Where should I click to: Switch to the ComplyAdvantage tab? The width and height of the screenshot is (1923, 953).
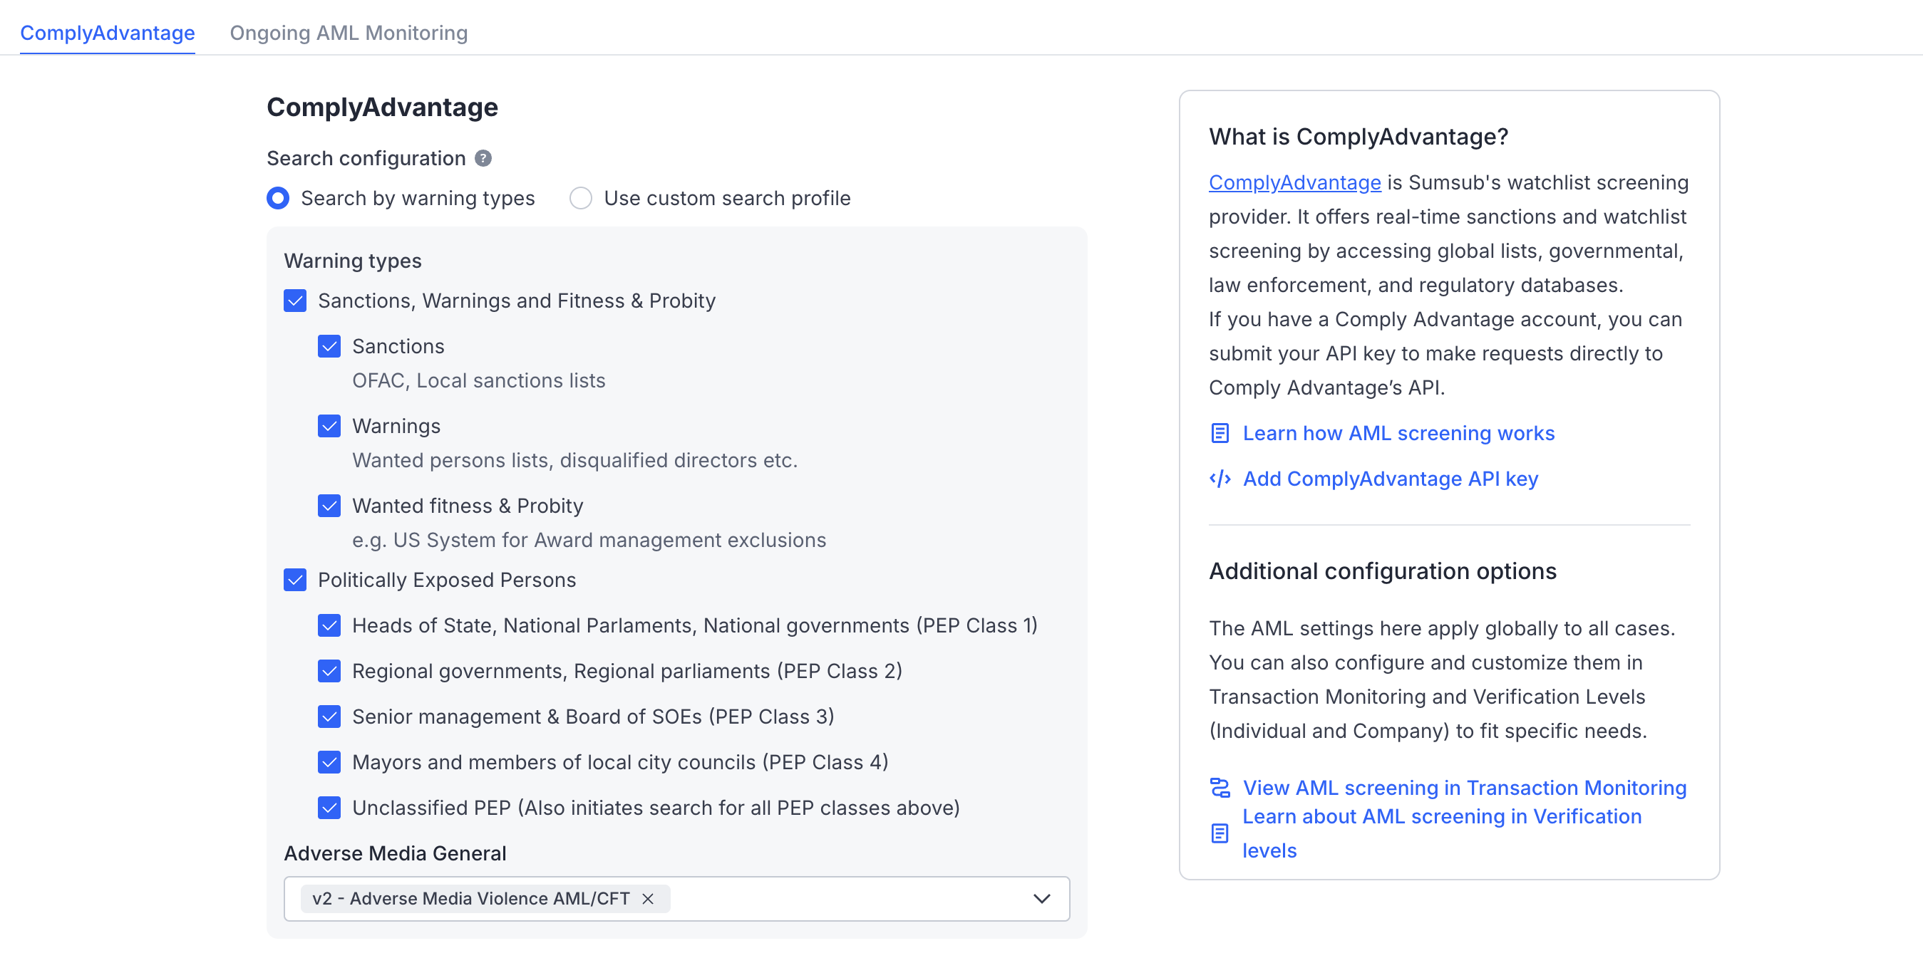(108, 33)
